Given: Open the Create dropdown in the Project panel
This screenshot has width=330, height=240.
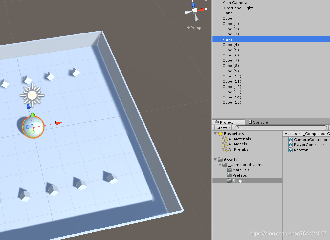Looking at the screenshot, I should click(223, 128).
